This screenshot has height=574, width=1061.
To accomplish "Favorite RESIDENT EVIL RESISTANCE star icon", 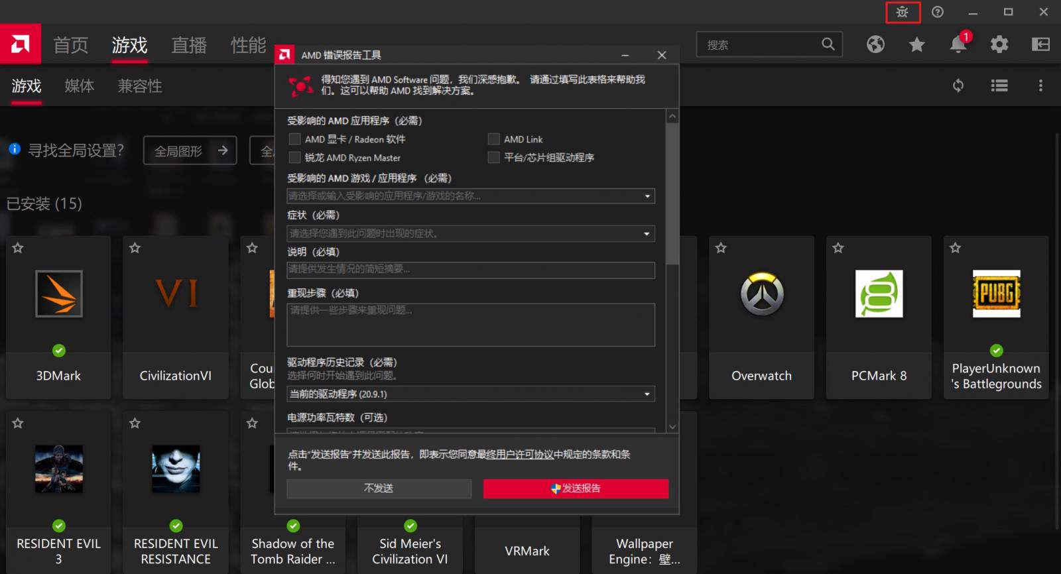I will (135, 423).
